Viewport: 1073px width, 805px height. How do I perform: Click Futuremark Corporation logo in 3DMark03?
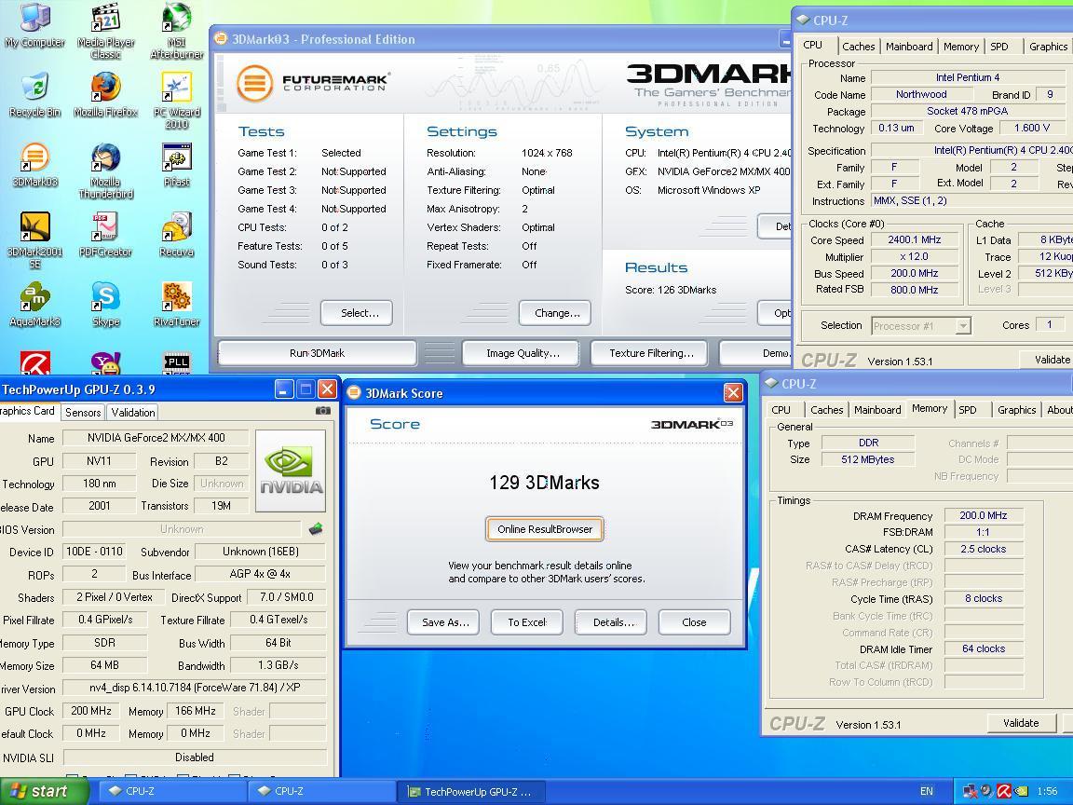click(313, 83)
